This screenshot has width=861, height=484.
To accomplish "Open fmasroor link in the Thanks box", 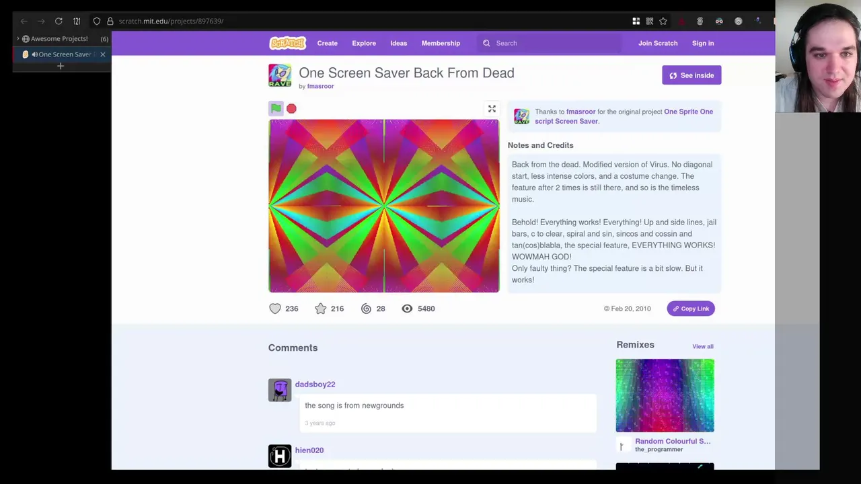I will (x=581, y=112).
